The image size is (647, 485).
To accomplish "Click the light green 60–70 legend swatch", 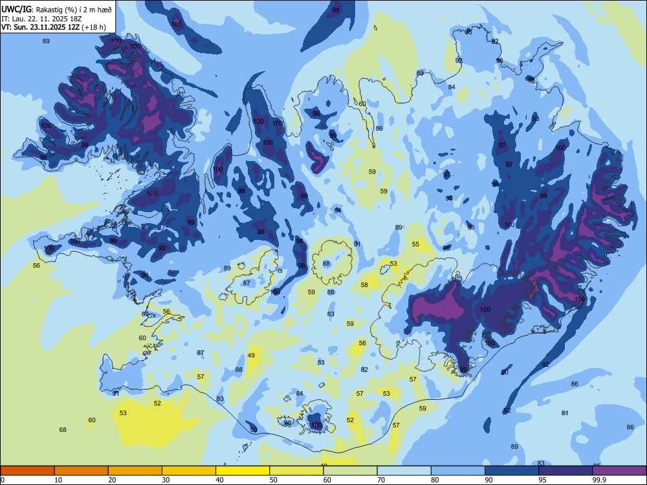I will point(350,471).
